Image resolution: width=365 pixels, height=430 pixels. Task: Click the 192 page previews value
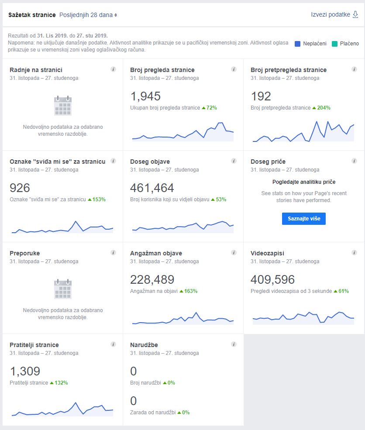tap(261, 96)
